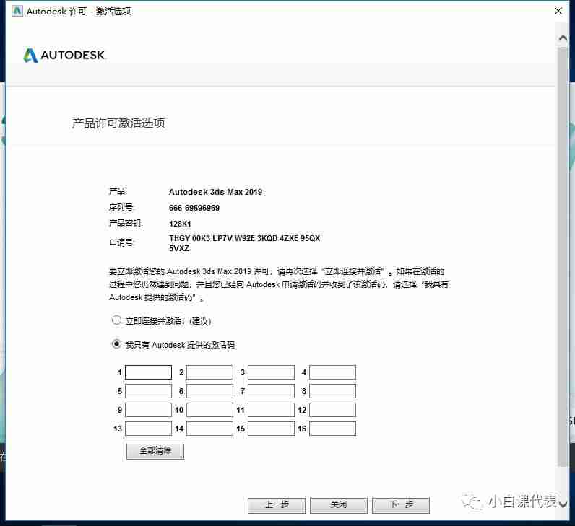Click activation code field 14
Screen dimensions: 575x526
(209, 429)
